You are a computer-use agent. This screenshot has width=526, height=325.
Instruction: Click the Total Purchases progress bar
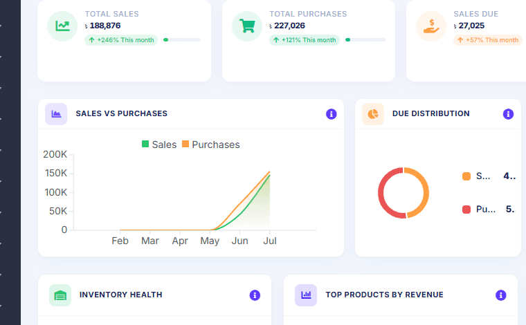click(x=365, y=40)
